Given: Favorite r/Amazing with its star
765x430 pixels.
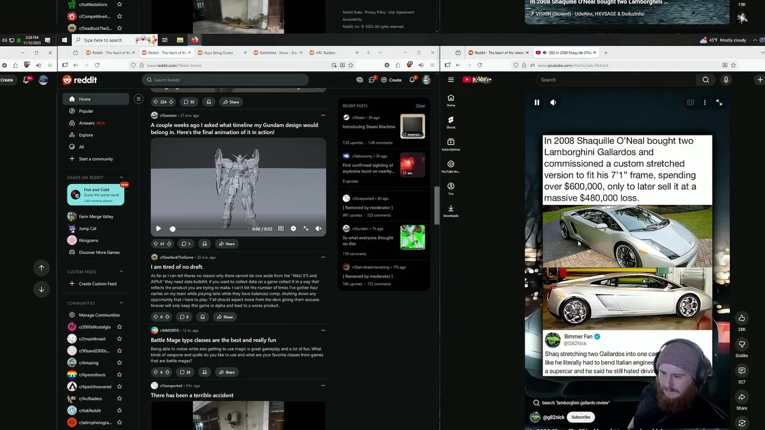Looking at the screenshot, I should point(120,363).
